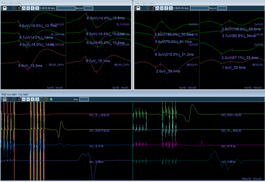Click down arrow in U SEP toolbar
Viewport: 265px width, 182px height.
coord(28,8)
